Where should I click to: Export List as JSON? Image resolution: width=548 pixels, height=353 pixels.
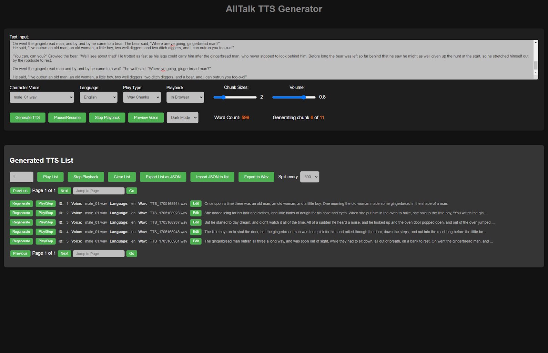[x=163, y=177]
